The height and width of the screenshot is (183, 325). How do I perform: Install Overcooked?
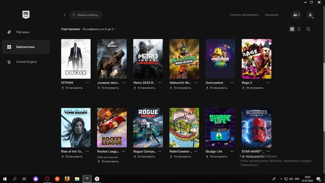(x=217, y=88)
